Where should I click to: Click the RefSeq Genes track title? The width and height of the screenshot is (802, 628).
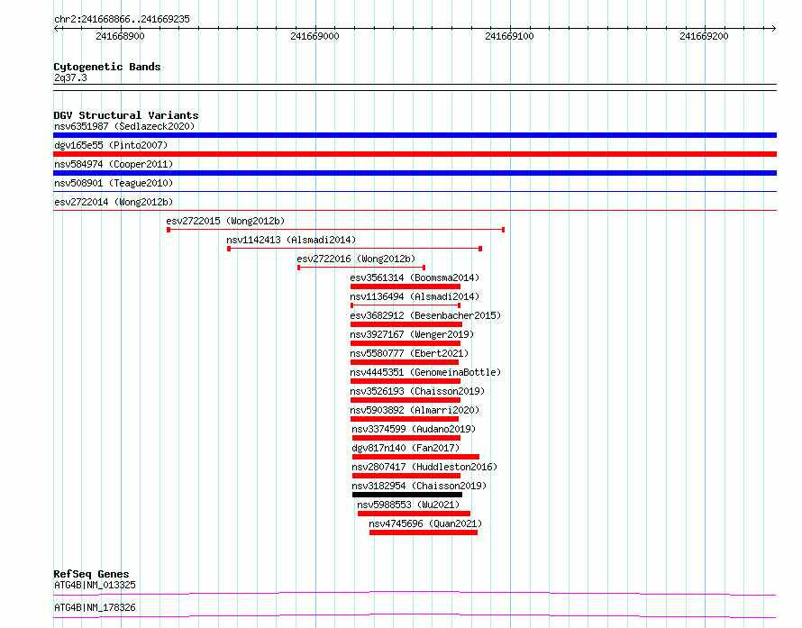click(92, 574)
